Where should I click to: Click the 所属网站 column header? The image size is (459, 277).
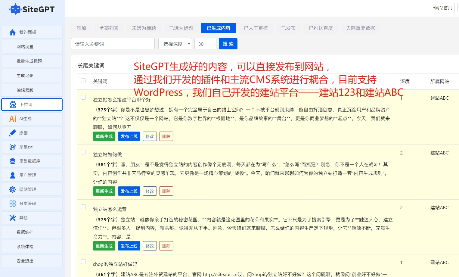(x=440, y=81)
